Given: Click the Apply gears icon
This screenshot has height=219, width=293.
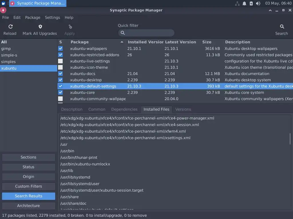Looking at the screenshot, I should (x=70, y=27).
